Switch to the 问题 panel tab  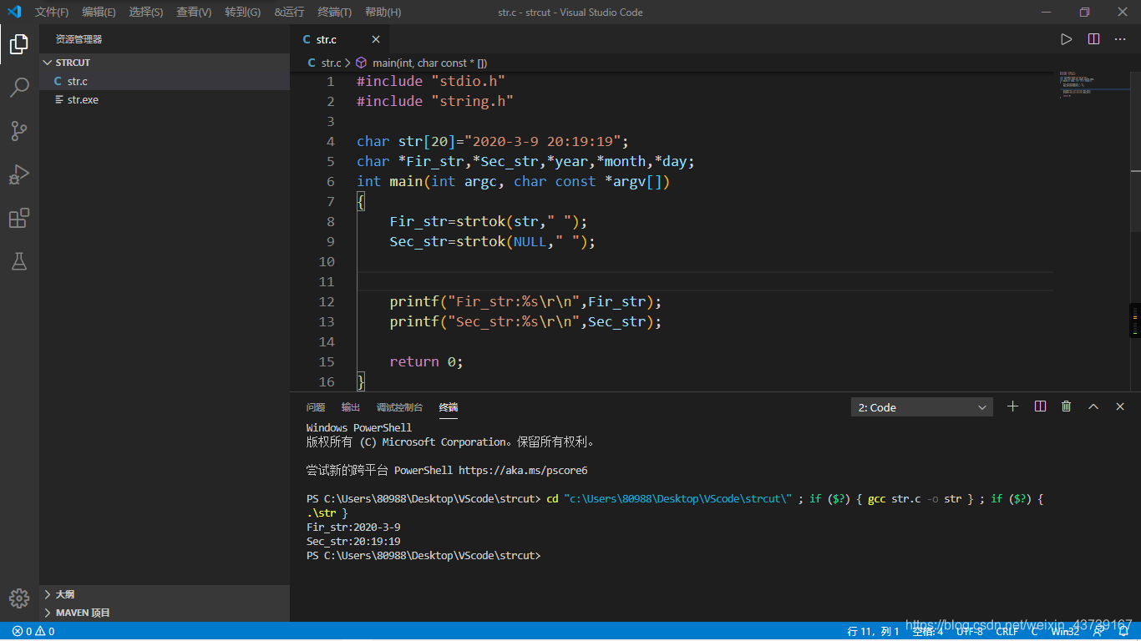(316, 407)
